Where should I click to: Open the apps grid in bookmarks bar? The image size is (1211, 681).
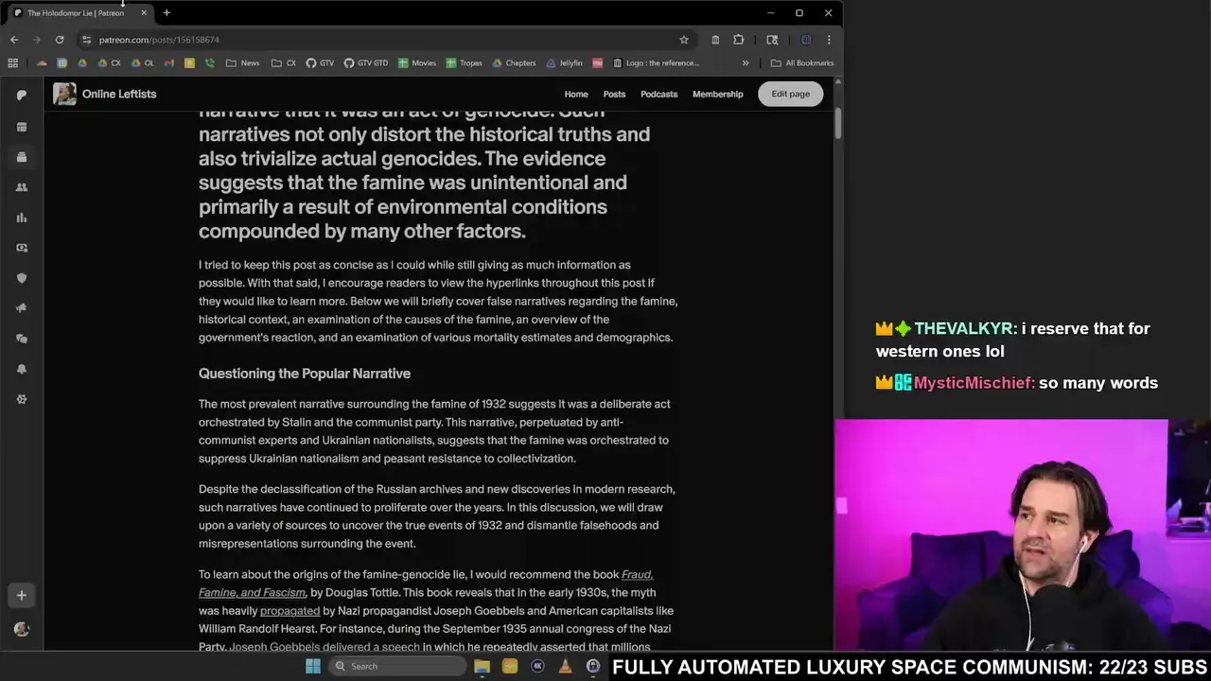12,63
